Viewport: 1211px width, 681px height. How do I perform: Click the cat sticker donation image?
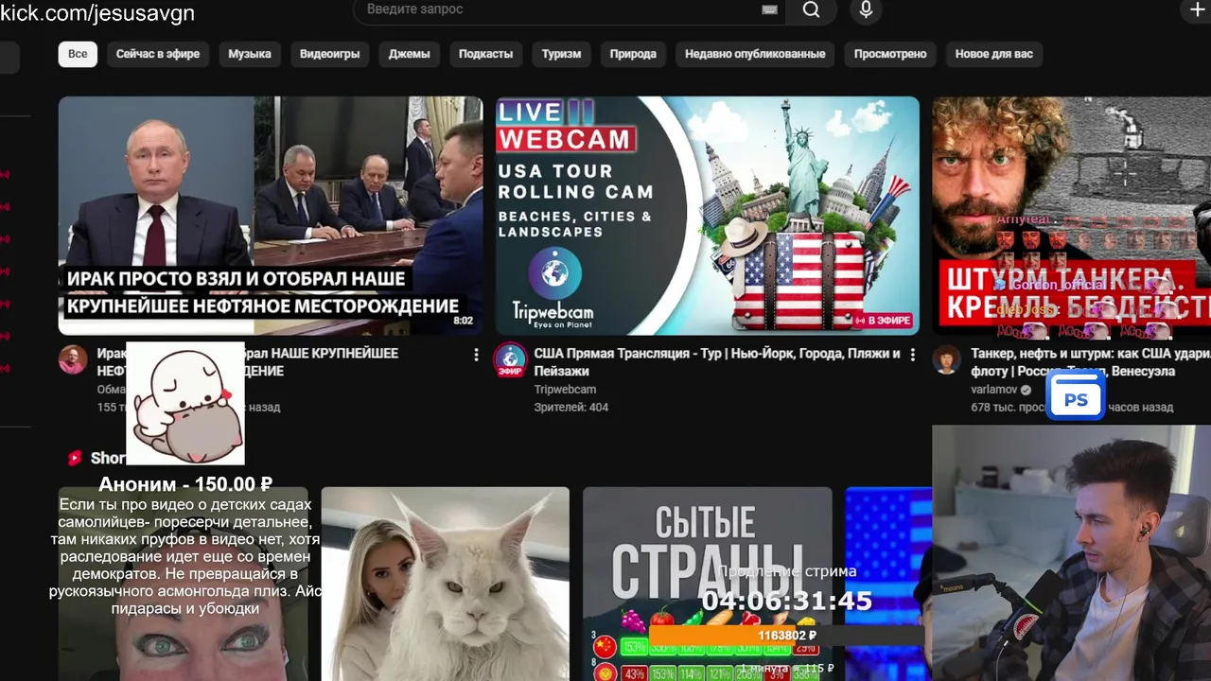tap(185, 404)
